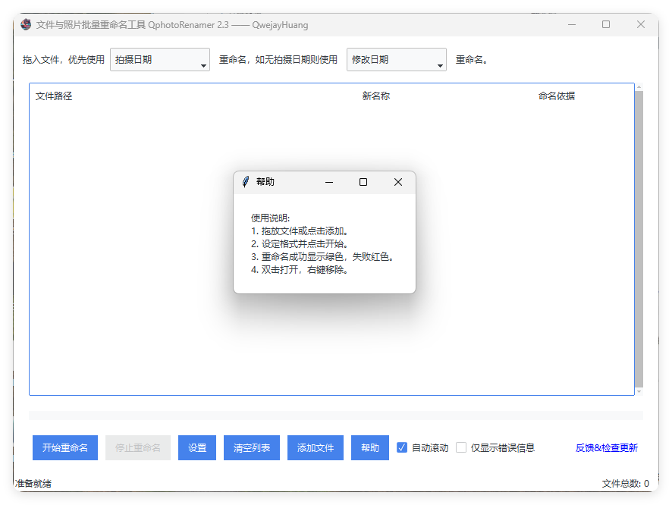Click 清空列表 to clear the file list
This screenshot has height=505, width=672.
click(251, 447)
